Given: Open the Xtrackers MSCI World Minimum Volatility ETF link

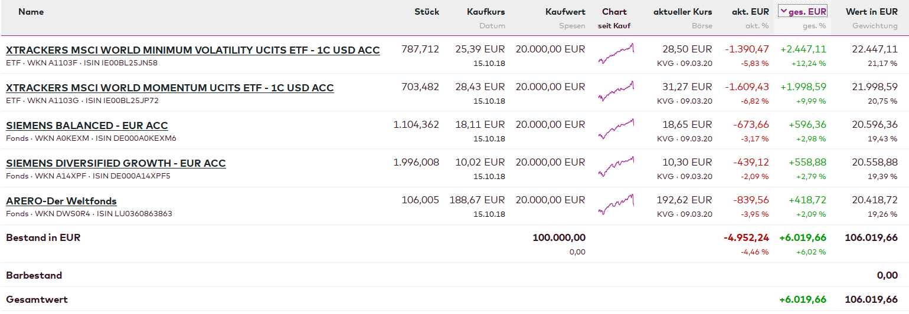Looking at the screenshot, I should pyautogui.click(x=192, y=50).
